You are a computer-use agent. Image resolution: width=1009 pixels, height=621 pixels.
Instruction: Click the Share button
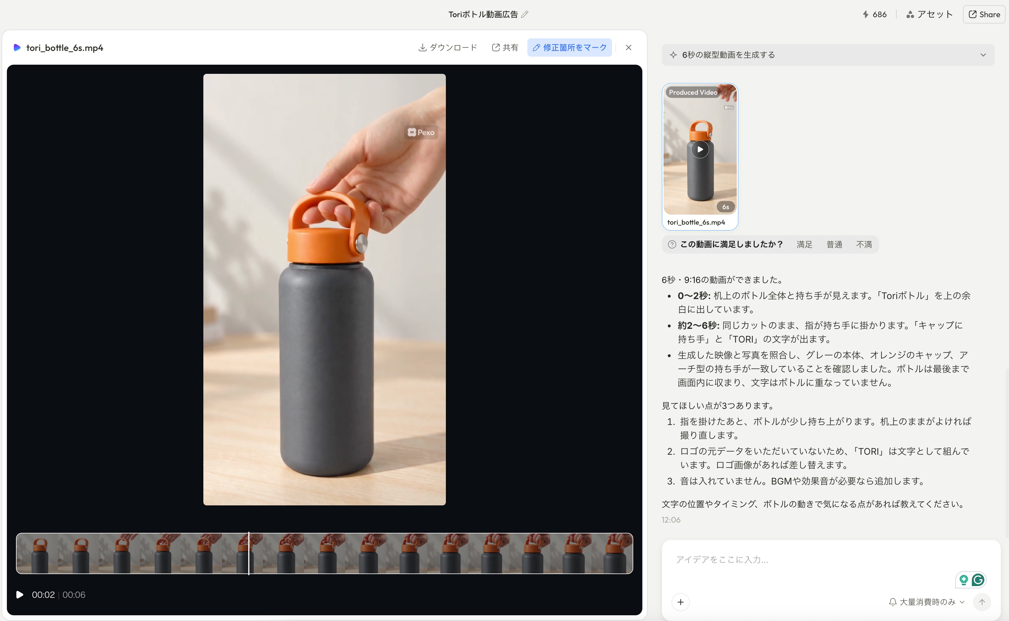click(984, 14)
